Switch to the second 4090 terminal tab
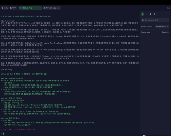 click(x=52, y=8)
